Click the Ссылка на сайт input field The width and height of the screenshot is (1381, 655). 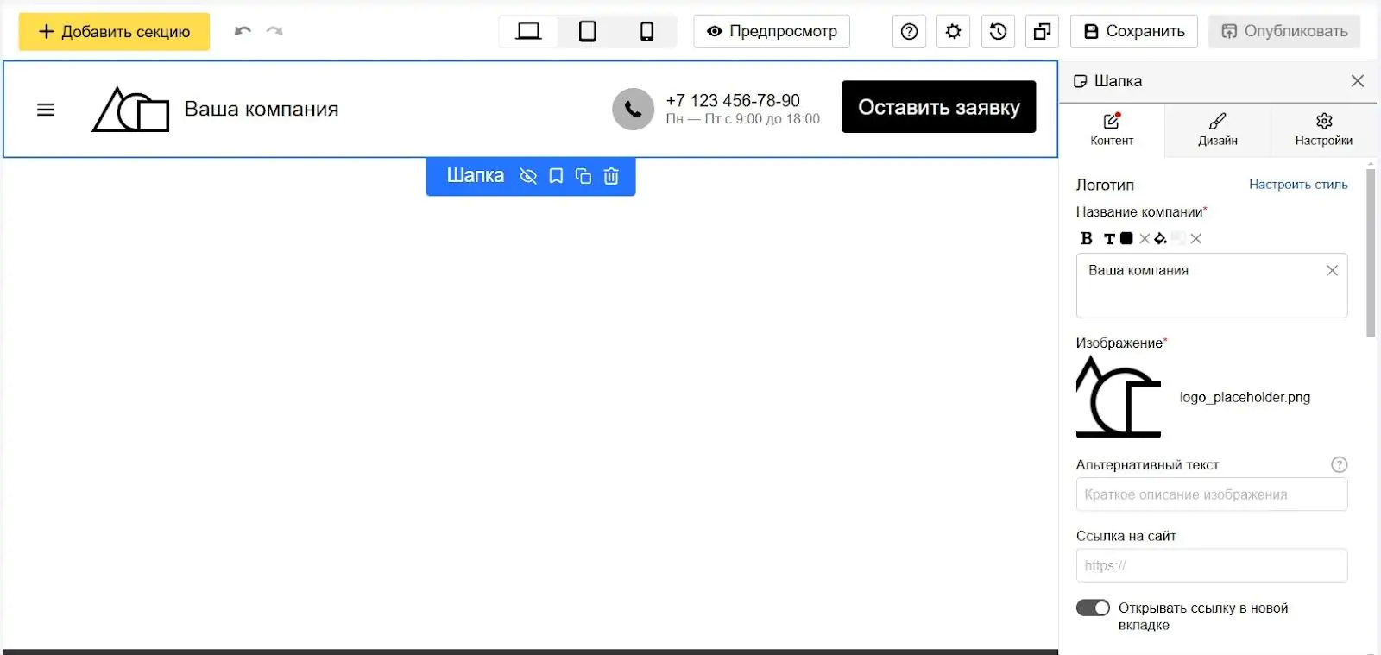(1212, 565)
